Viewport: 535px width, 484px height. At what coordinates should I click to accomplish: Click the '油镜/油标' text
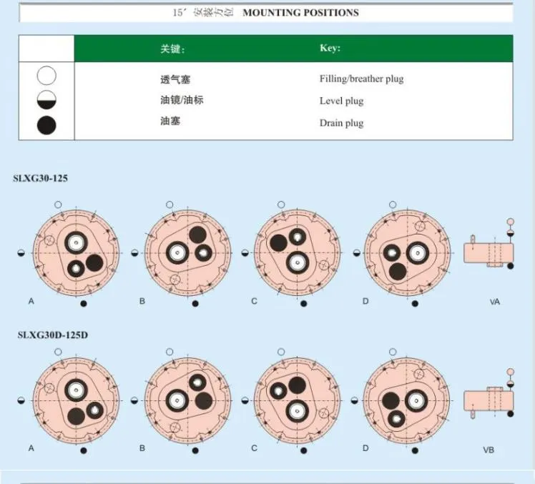182,100
